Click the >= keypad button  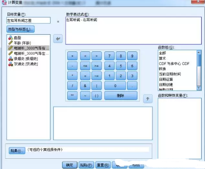[96, 66]
